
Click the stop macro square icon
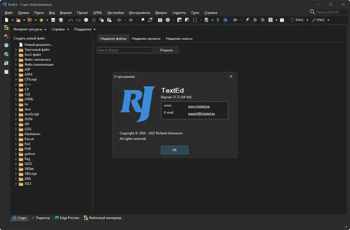click(263, 20)
